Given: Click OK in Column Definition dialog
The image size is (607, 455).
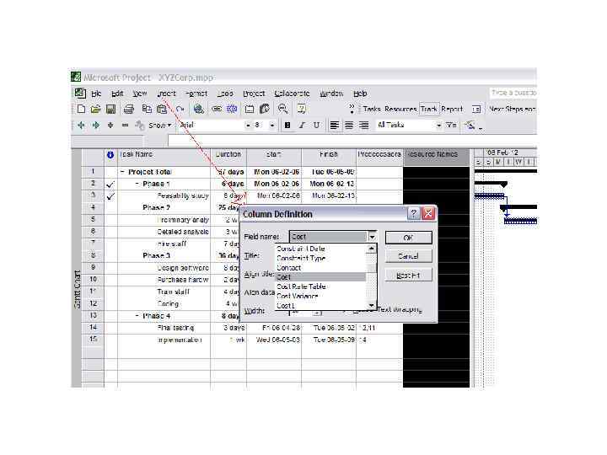Looking at the screenshot, I should pos(408,238).
